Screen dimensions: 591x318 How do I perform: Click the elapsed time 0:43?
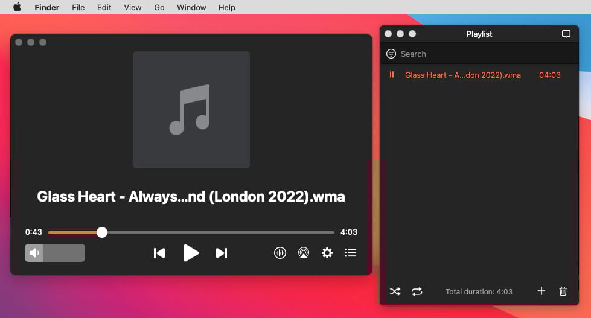click(34, 232)
